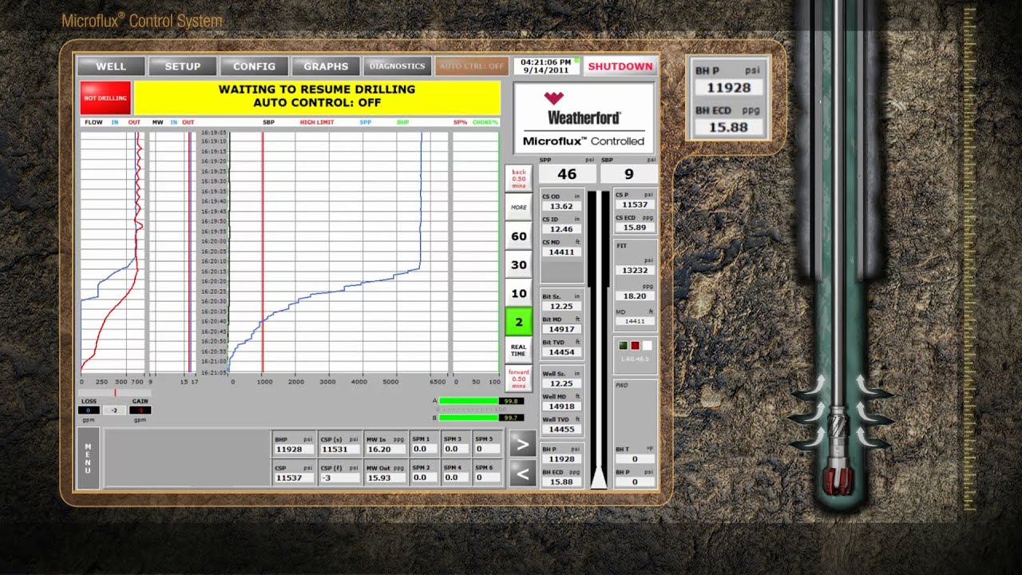Click the SPM 5 value field
The width and height of the screenshot is (1022, 575).
(487, 450)
